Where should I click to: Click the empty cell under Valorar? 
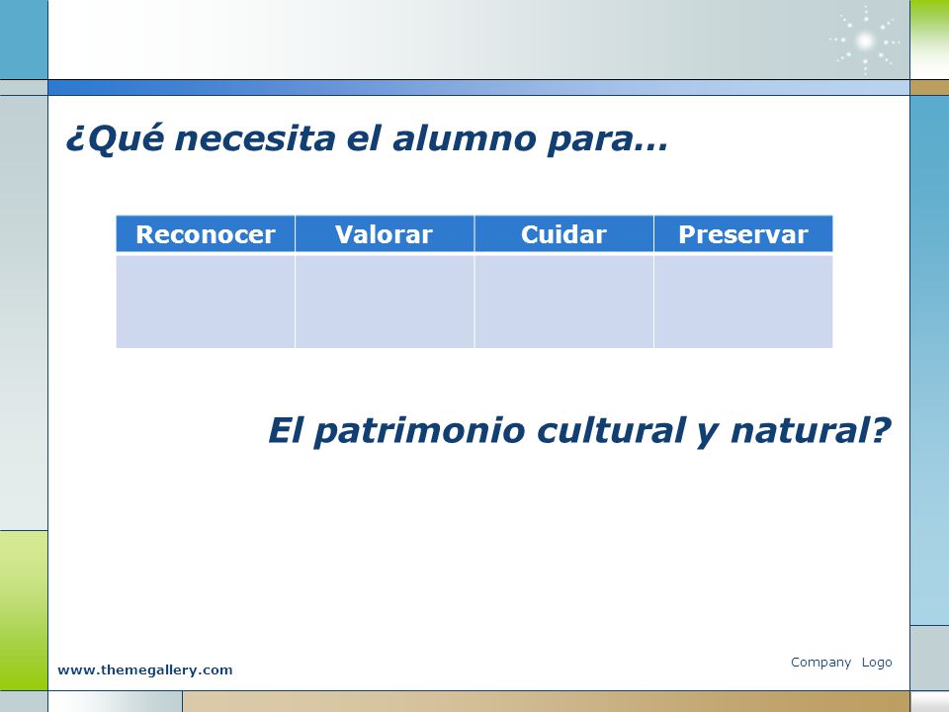click(x=385, y=302)
